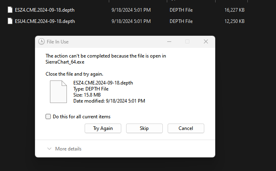276x171 pixels.
Task: Click the clock icon in dialog title bar
Action: coord(42,41)
